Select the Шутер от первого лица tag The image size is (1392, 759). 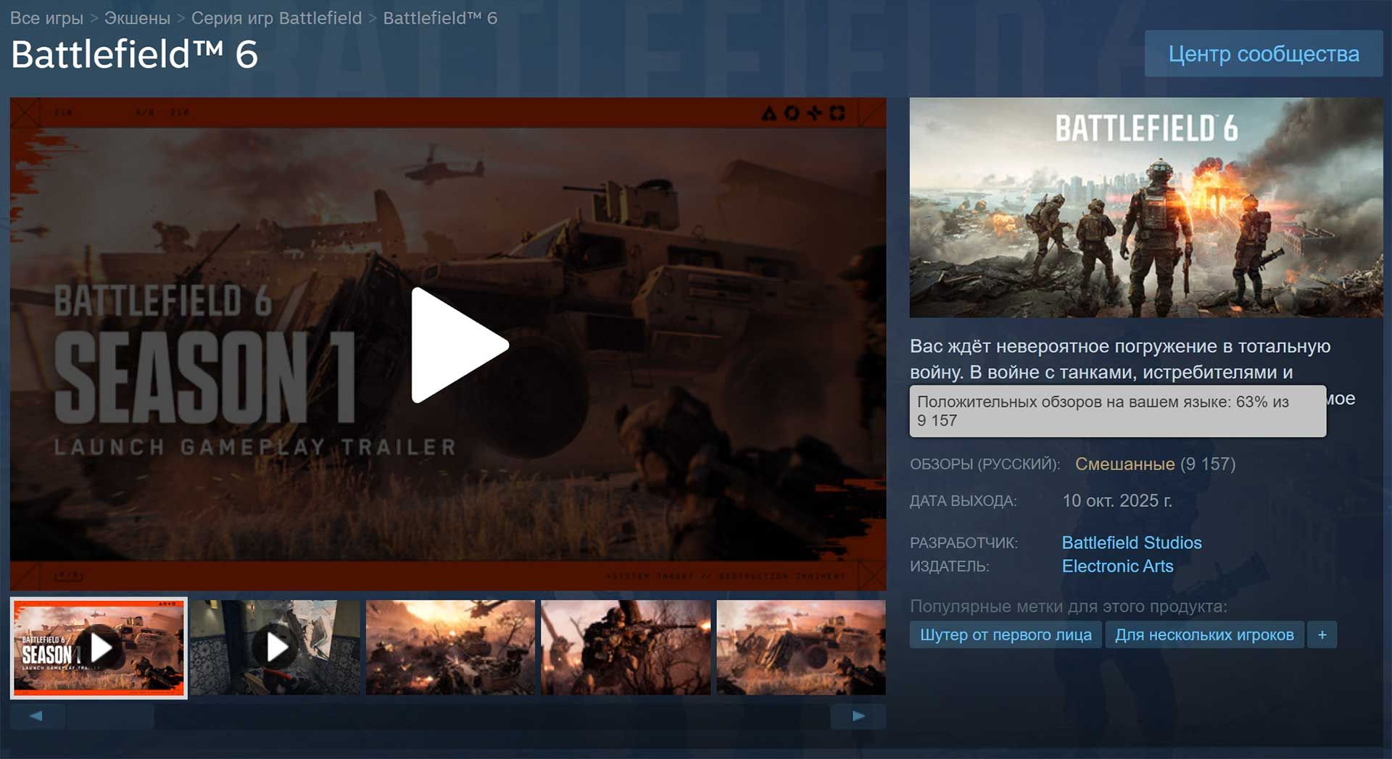1006,634
